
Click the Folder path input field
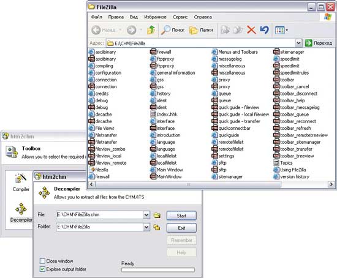tap(100, 227)
